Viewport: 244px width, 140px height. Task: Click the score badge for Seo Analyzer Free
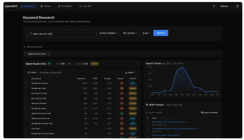point(122,98)
